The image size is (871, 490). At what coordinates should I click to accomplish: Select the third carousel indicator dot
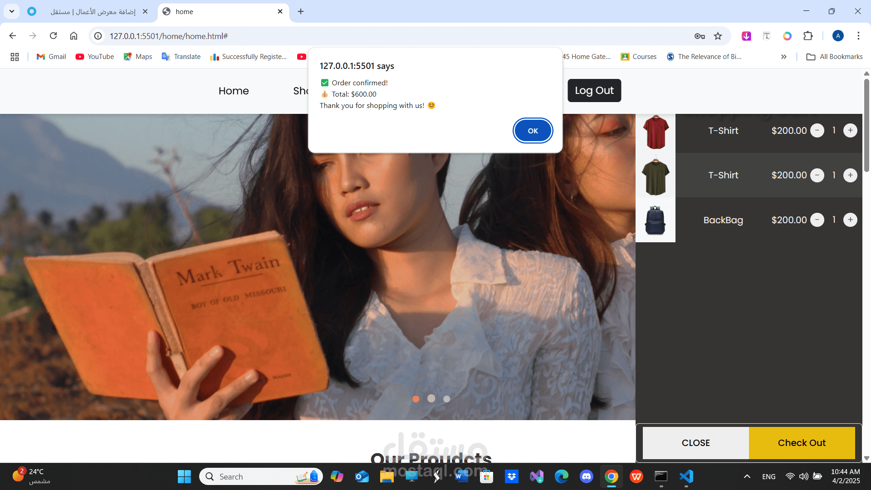446,399
